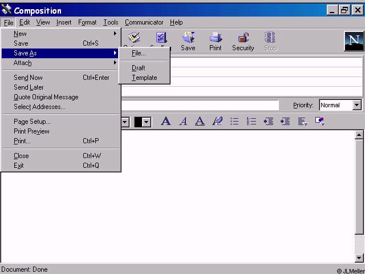Click the File menu title
Image resolution: width=365 pixels, height=274 pixels.
coord(9,23)
